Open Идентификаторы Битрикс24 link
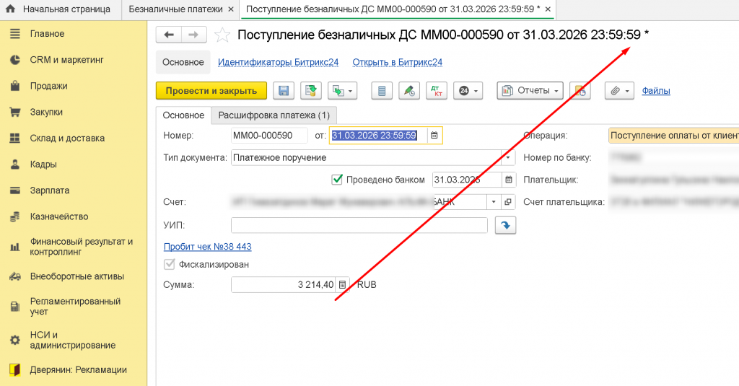 pos(278,62)
